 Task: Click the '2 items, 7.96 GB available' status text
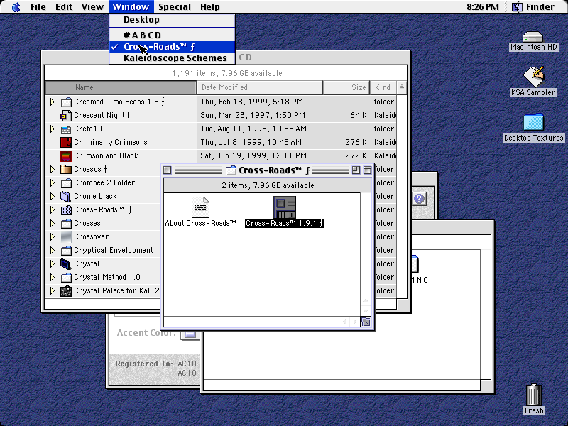268,185
